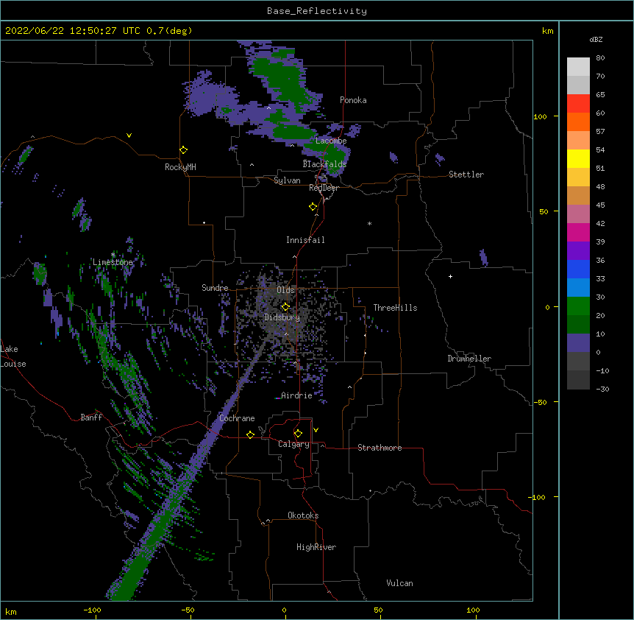This screenshot has width=634, height=620.
Task: Click the Stettler label
Action: point(466,175)
